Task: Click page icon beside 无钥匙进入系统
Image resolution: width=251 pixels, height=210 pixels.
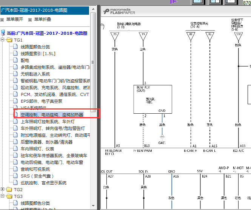Action: point(15,74)
